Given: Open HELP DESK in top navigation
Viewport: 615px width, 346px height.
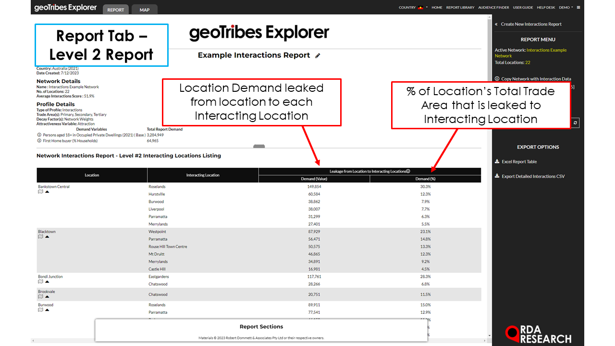Looking at the screenshot, I should pyautogui.click(x=546, y=8).
